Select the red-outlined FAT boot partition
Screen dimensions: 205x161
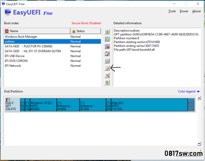(x=191, y=105)
